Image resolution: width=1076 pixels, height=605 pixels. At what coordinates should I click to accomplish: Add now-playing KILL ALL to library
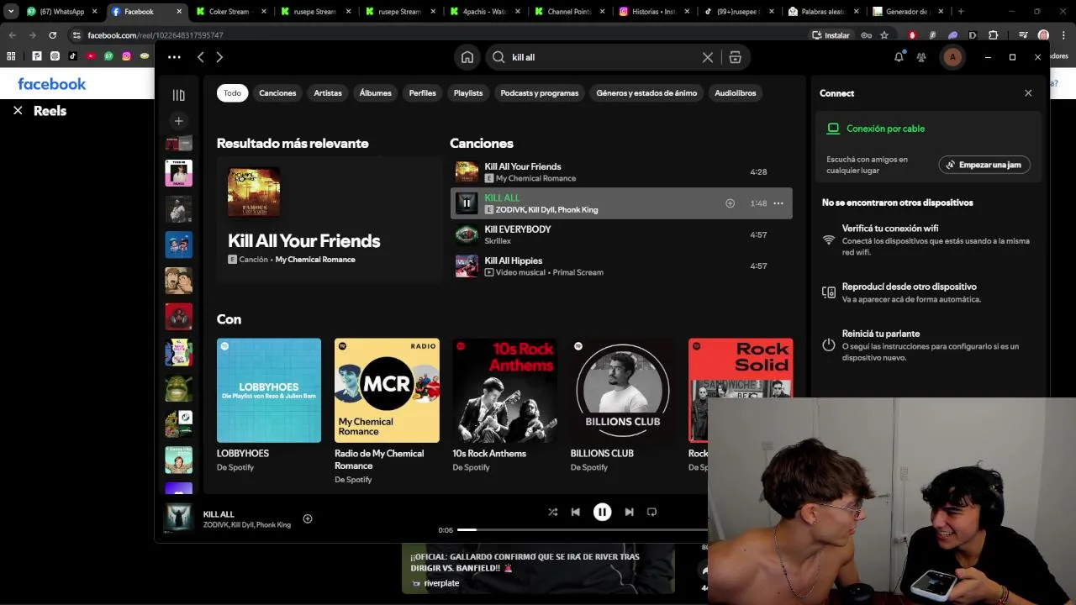point(308,518)
